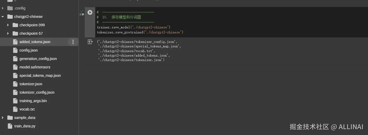Image resolution: width=368 pixels, height=135 pixels.
Task: Click the .config folder icon
Action: point(10,8)
